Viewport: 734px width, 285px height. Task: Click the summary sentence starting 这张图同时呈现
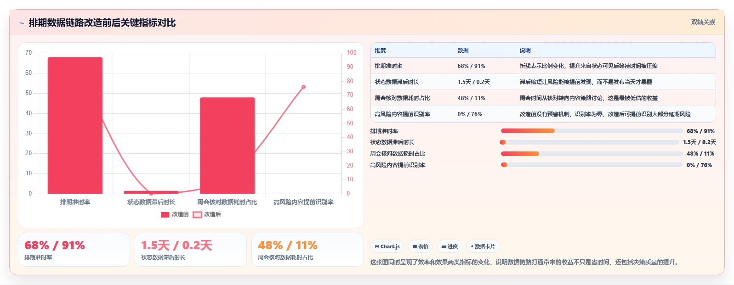point(524,263)
